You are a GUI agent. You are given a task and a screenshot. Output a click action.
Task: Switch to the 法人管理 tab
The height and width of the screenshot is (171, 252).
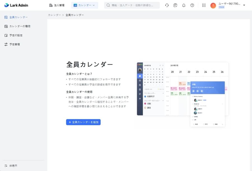click(x=57, y=5)
